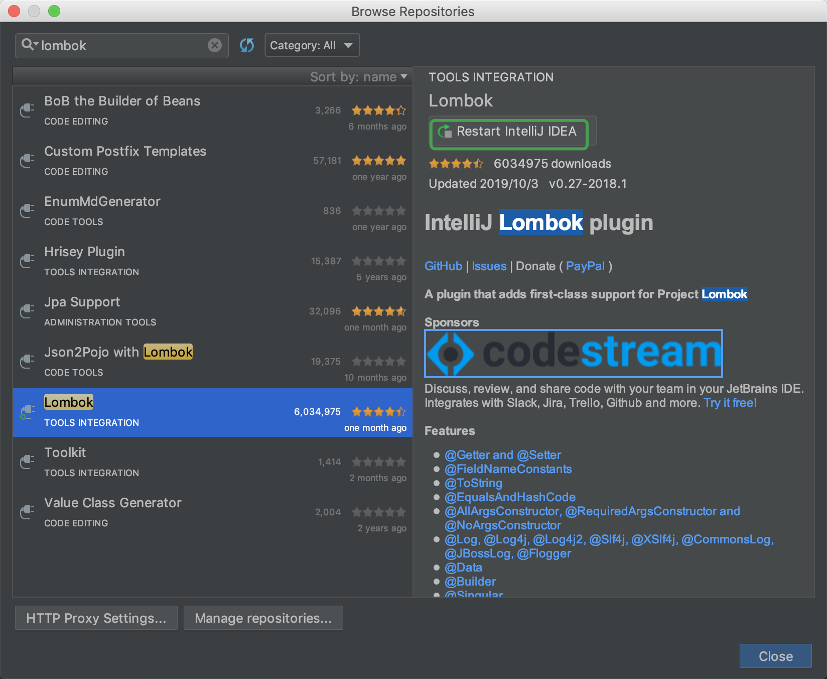The image size is (827, 679).
Task: Click HTTP Proxy Settings... button
Action: tap(96, 618)
